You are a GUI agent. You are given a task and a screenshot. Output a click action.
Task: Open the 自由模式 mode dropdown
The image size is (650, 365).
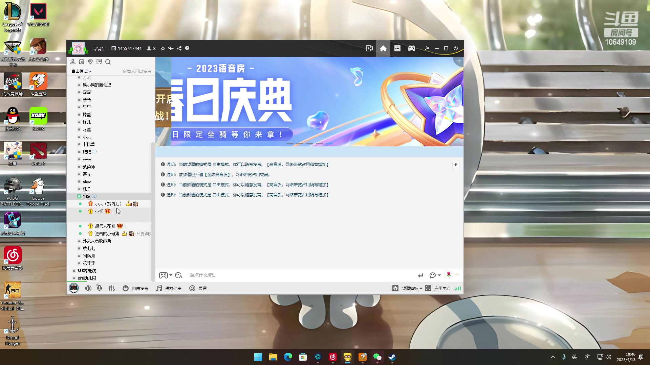[x=81, y=71]
